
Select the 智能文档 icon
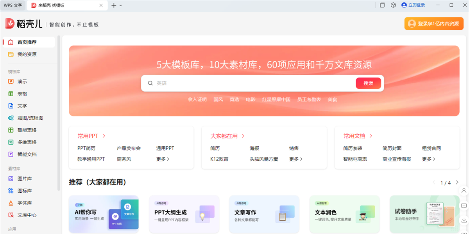tap(23, 154)
